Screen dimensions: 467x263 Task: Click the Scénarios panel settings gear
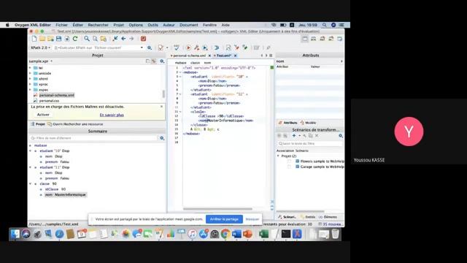341,136
